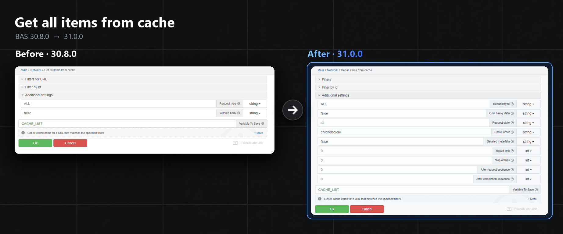
Task: Expand the Filters section in After panel
Action: (428, 80)
